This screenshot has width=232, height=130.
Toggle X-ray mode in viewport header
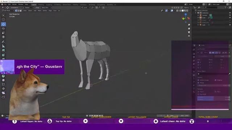click(x=177, y=10)
